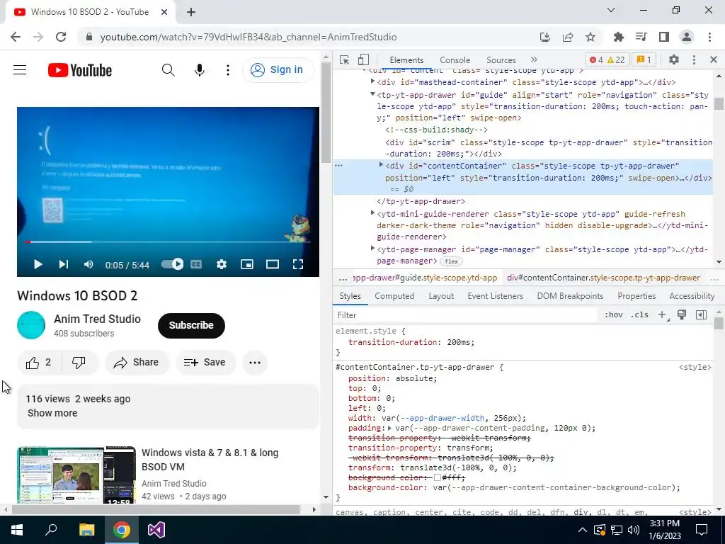Subscribe to Anim Tred Studio
The height and width of the screenshot is (544, 725).
tap(191, 325)
